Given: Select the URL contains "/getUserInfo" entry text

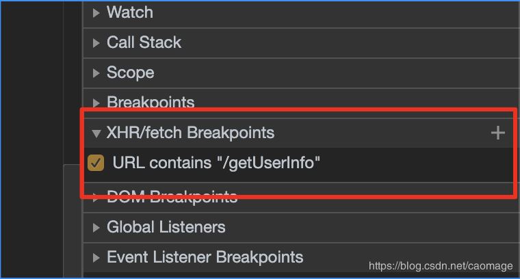Looking at the screenshot, I should [216, 163].
